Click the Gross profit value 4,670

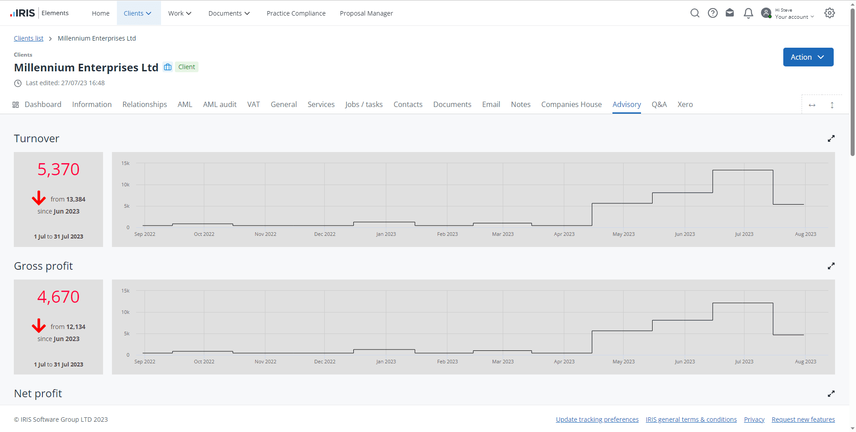pos(58,297)
